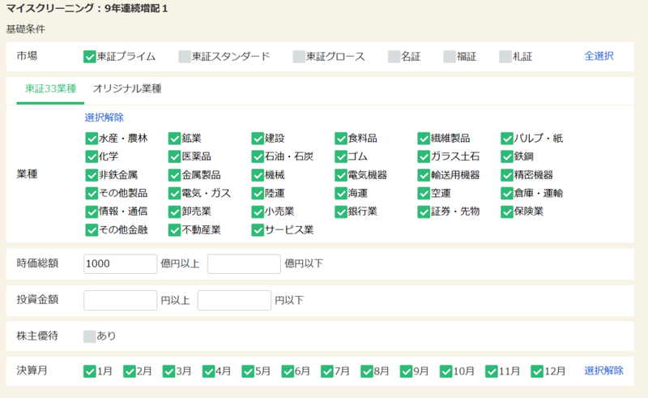648x398 pixels.
Task: Uncheck the 海運 industry
Action: pos(341,193)
